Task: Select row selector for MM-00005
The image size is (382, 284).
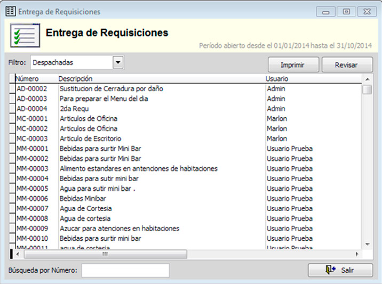Action: 12,189
